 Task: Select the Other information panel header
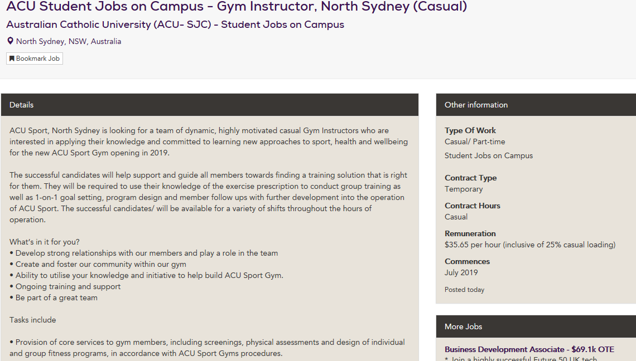coord(536,105)
